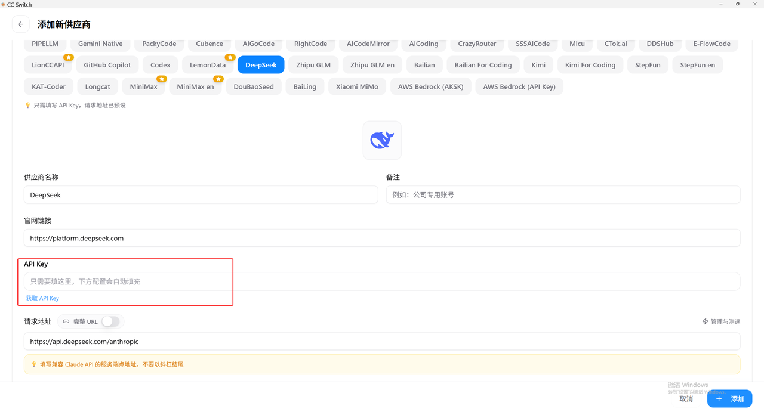Select the StepFun preset
Screen dimensions: 764x415
648,65
